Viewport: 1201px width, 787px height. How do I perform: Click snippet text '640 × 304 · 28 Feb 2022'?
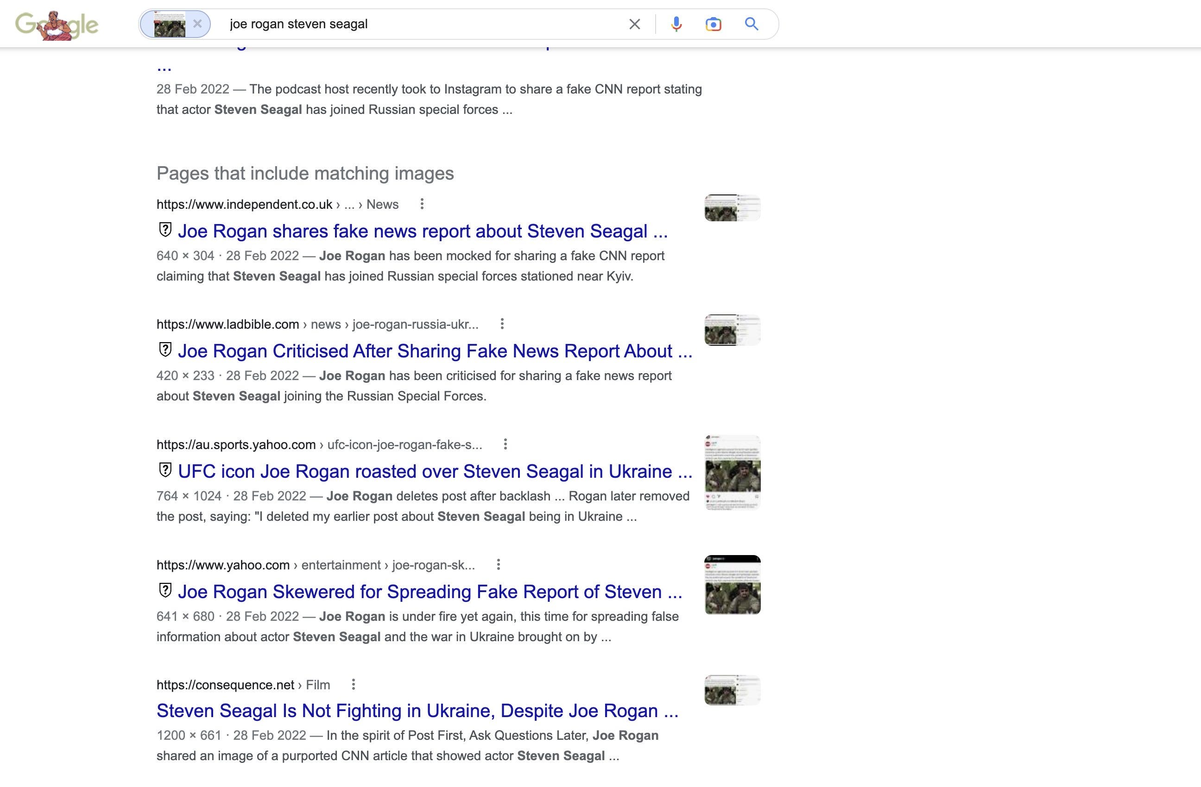coord(228,256)
